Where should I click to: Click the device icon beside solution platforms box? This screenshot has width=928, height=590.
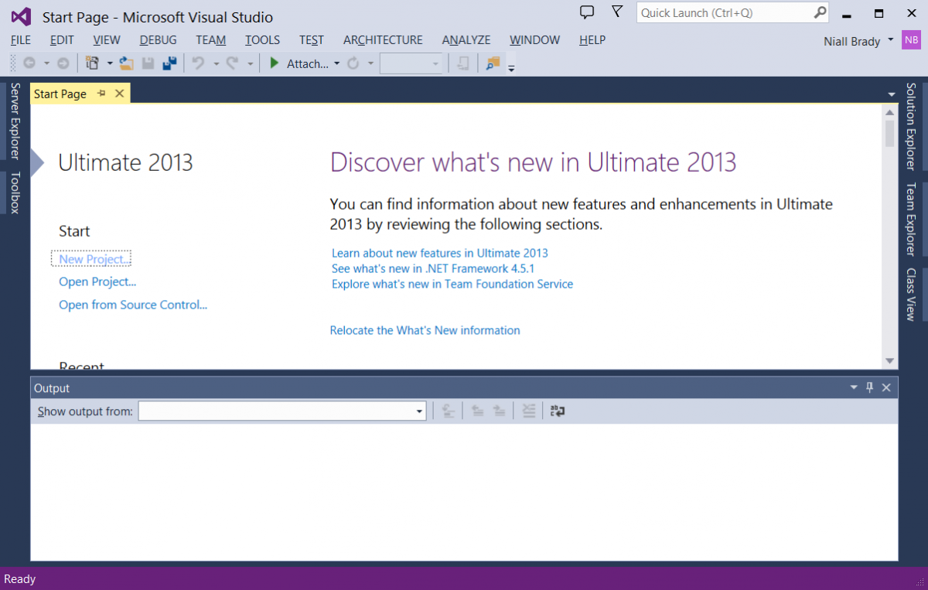[x=462, y=63]
